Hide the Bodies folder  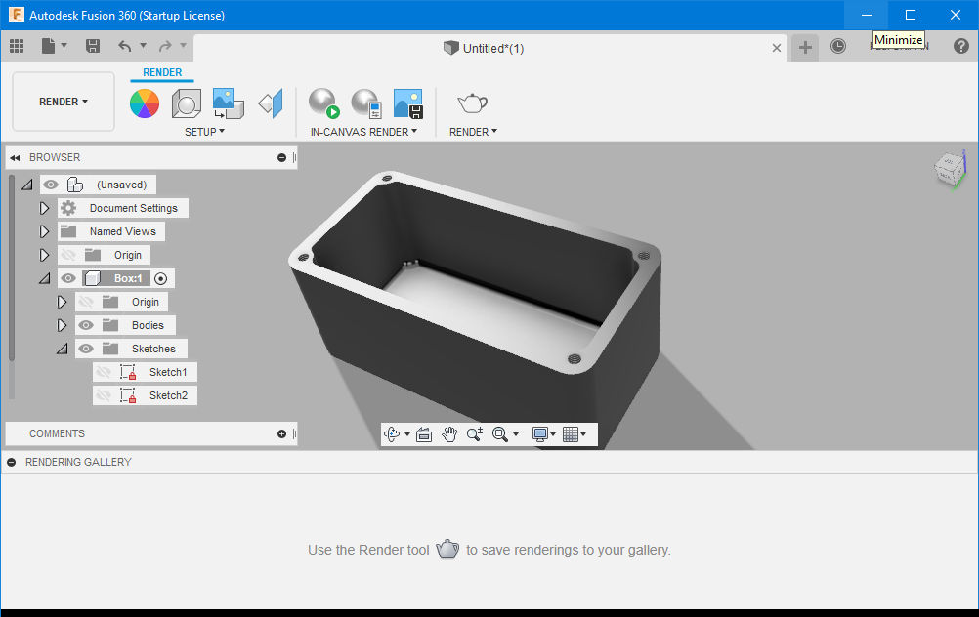point(86,325)
